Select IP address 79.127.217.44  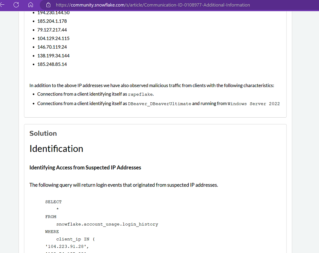52,30
